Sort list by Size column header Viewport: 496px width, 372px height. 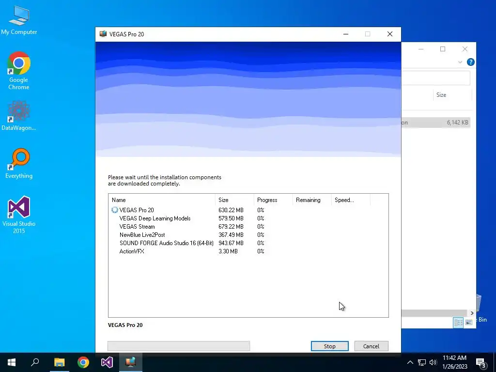234,200
